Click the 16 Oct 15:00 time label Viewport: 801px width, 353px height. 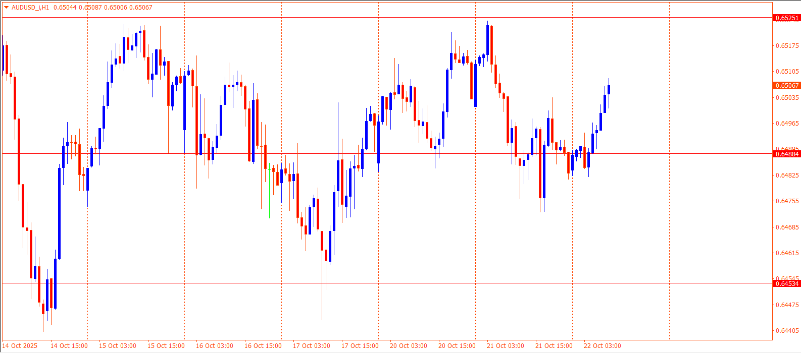tap(263, 346)
